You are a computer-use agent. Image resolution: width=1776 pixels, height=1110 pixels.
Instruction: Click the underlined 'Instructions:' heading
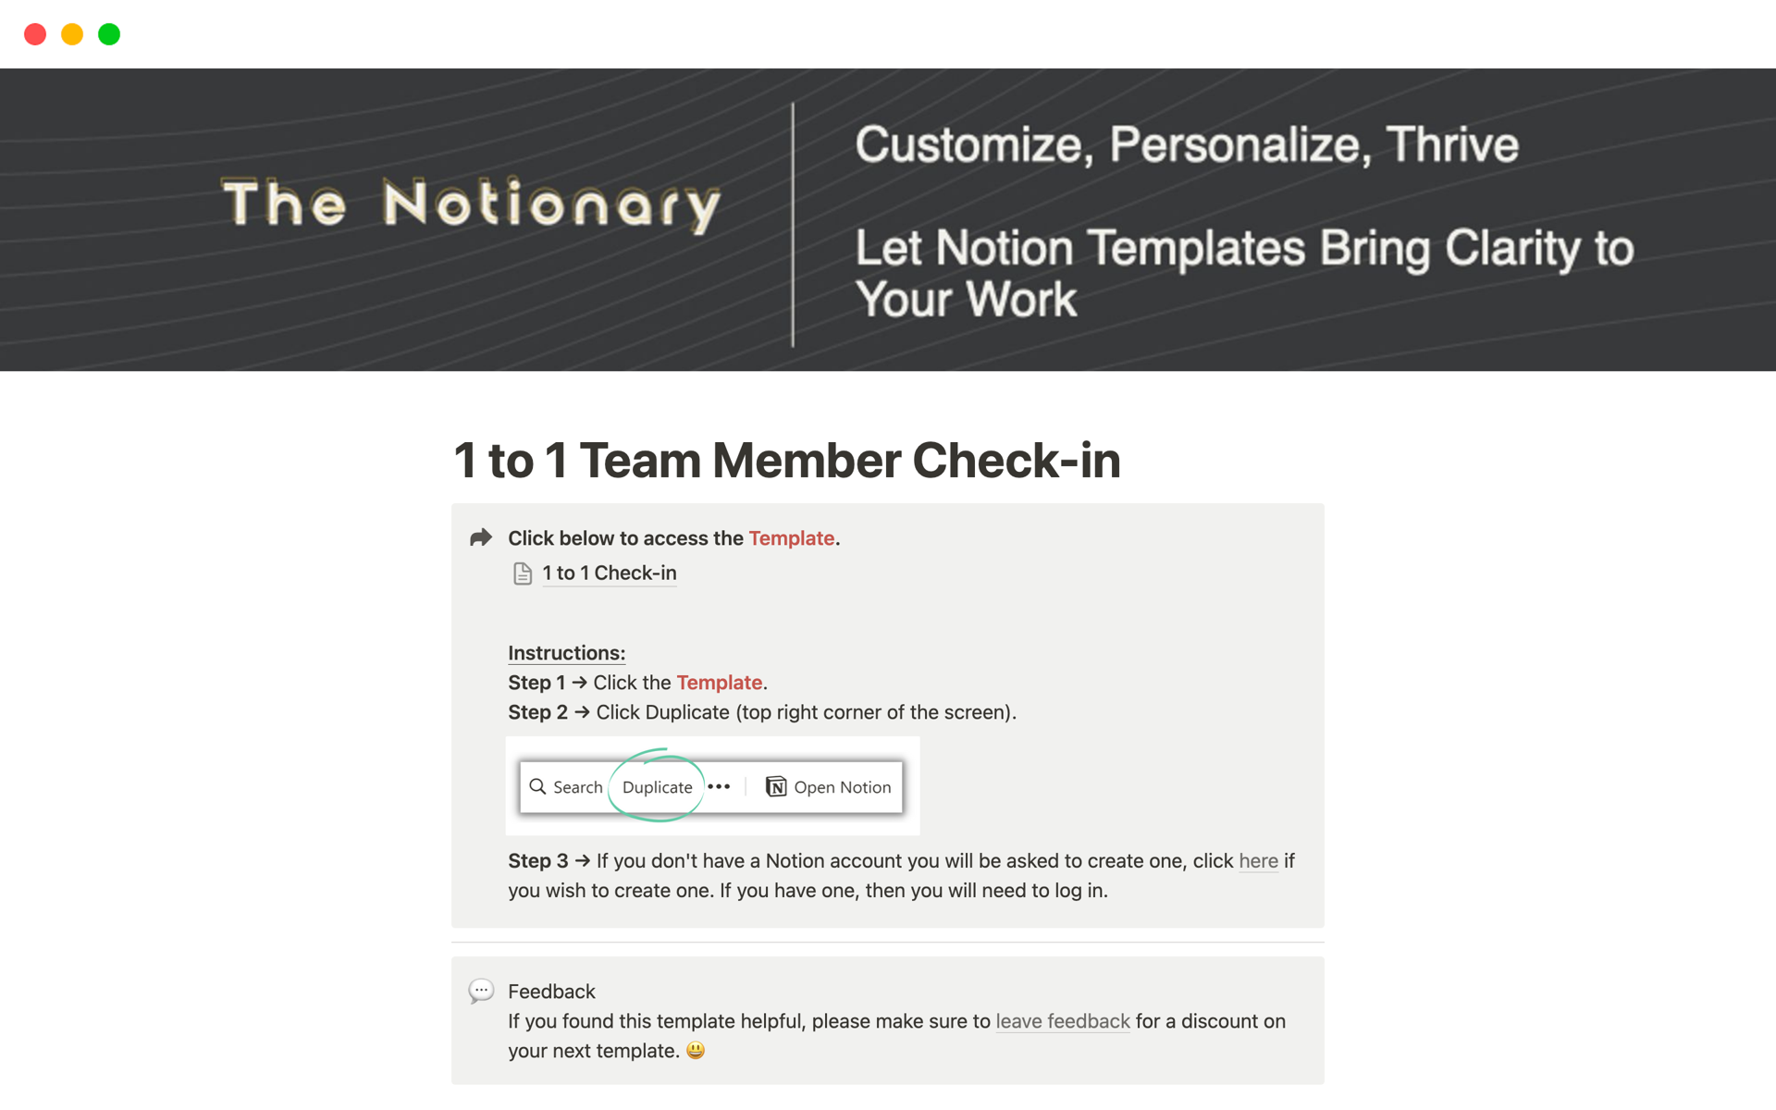pos(566,653)
